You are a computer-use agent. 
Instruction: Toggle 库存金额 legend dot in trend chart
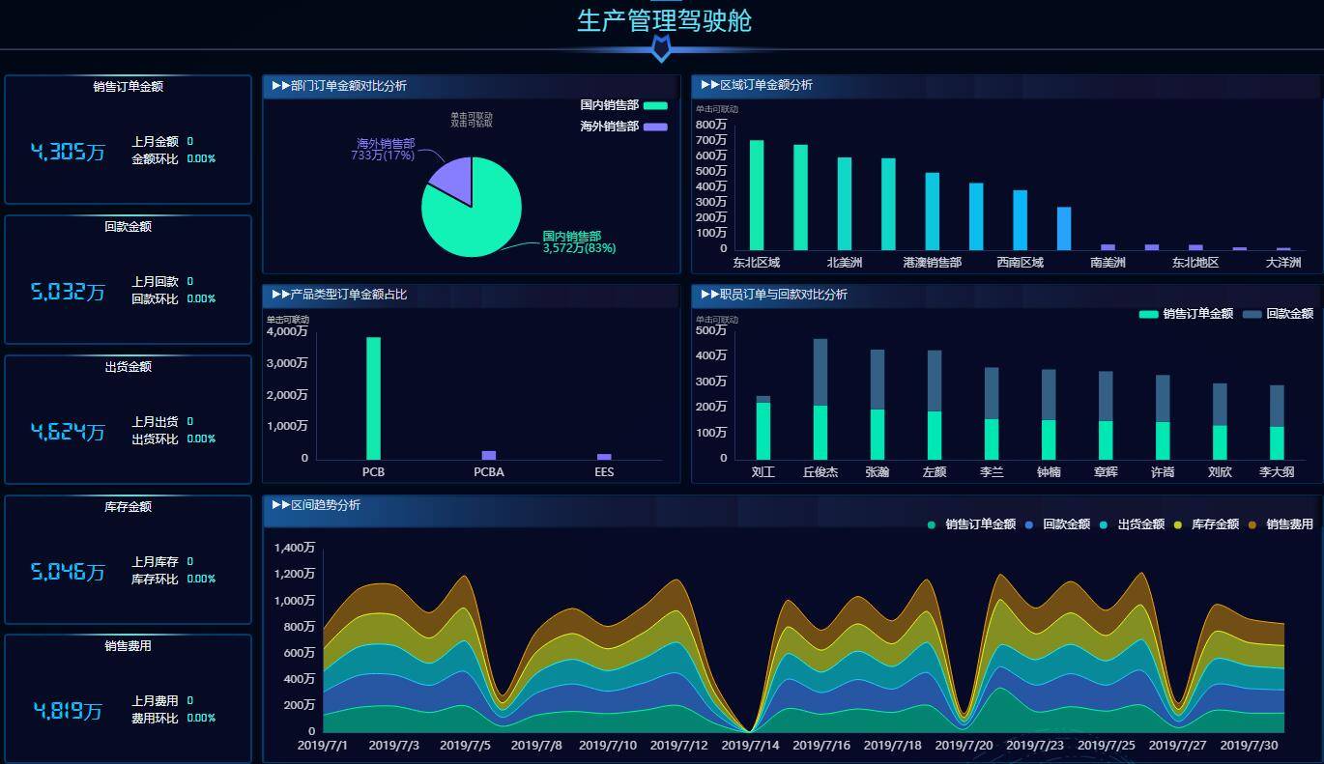click(1176, 524)
